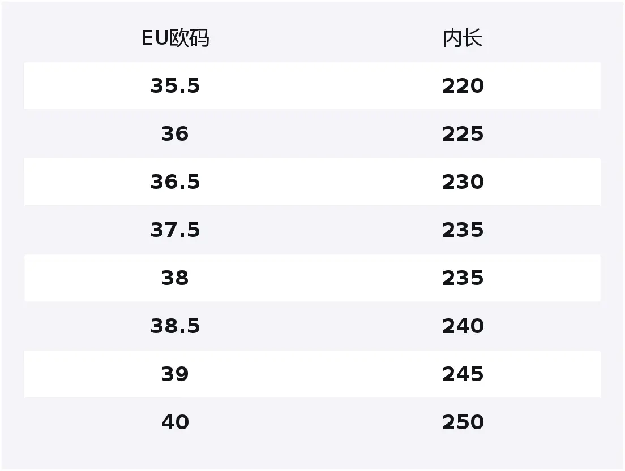Click the 235 value beside size 38

click(463, 278)
